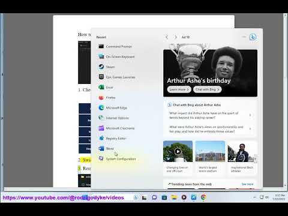
Task: Open the taskbar clock and date
Action: pyautogui.click(x=279, y=197)
